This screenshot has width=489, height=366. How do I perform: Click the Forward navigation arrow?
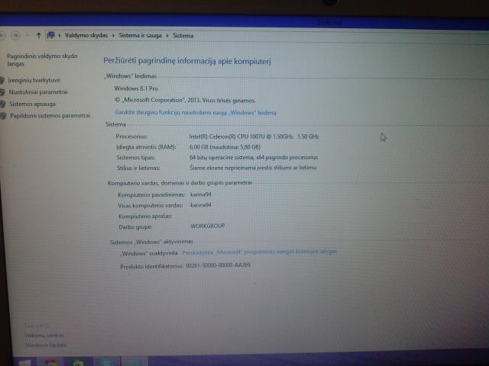point(15,35)
